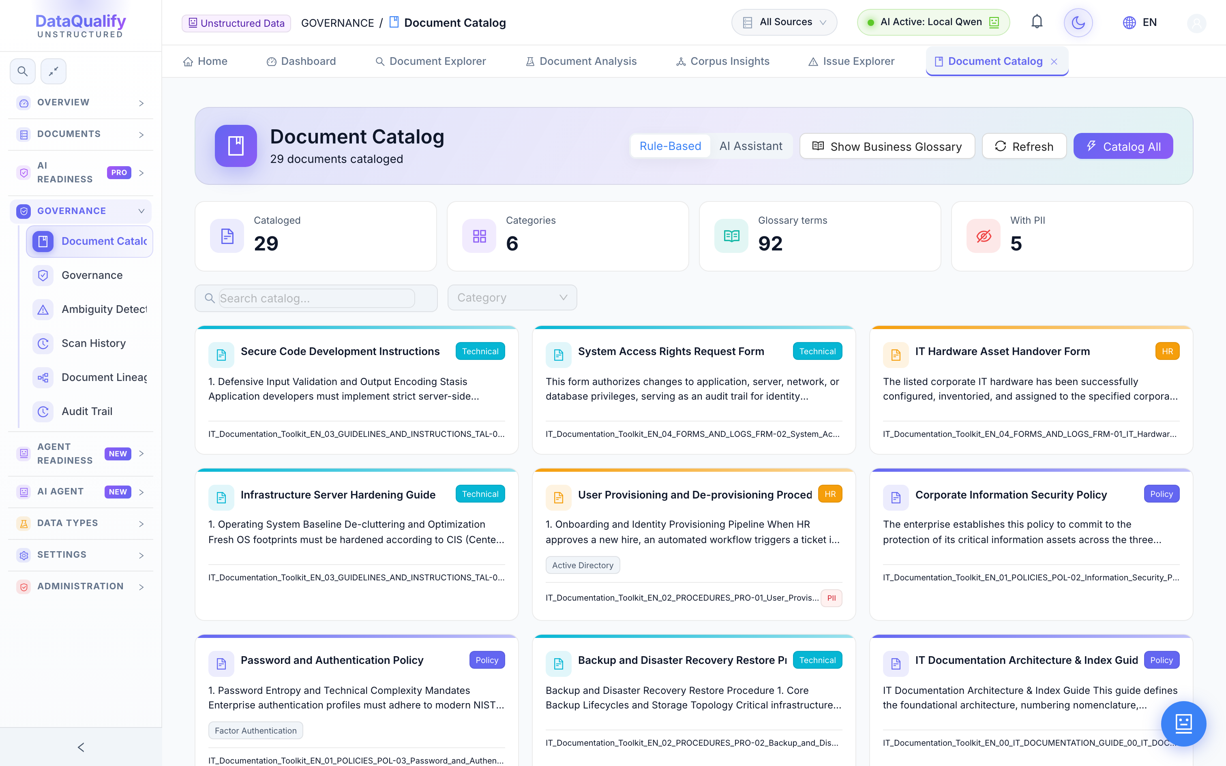Open the Category filter dropdown
The width and height of the screenshot is (1226, 766).
coord(512,298)
